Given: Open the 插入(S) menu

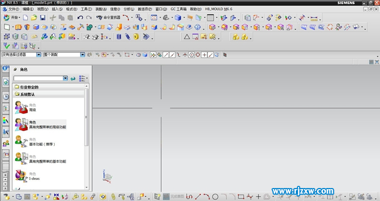Looking at the screenshot, I should coord(57,9).
